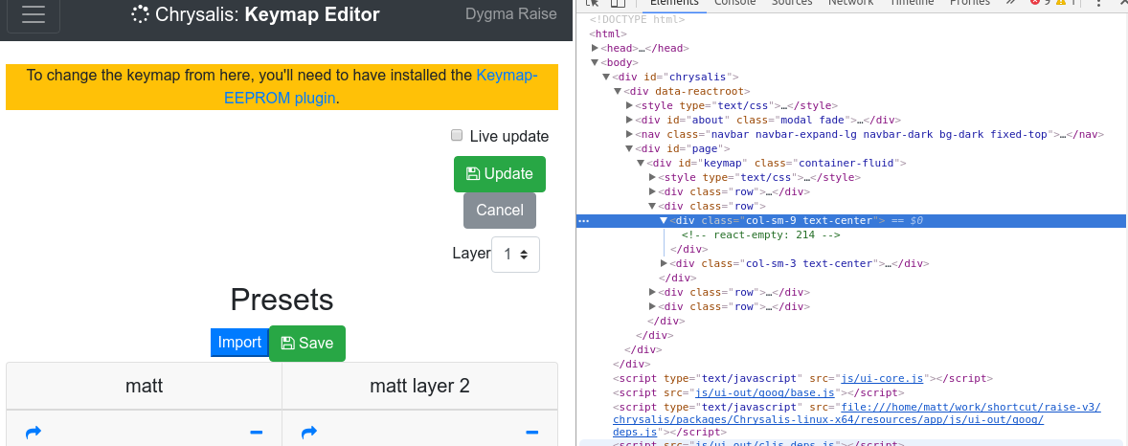Expand the nav navbar element node

pos(629,135)
